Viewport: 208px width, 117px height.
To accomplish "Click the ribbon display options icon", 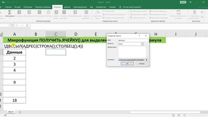I will pyautogui.click(x=190, y=2).
